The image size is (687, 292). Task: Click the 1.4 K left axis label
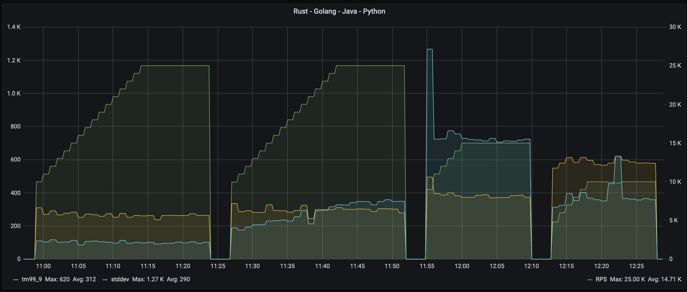(14, 27)
